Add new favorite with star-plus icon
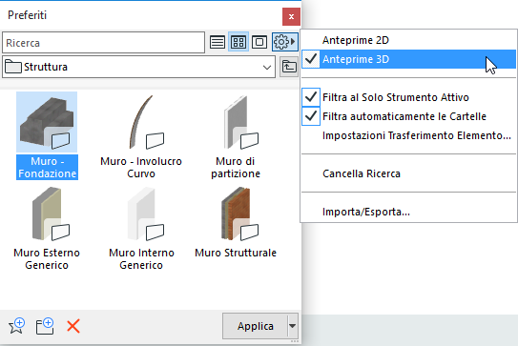The width and height of the screenshot is (518, 346). (16, 326)
